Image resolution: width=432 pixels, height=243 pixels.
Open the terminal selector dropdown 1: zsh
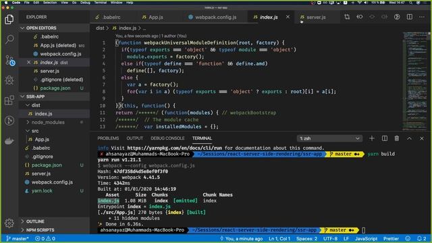click(x=329, y=138)
